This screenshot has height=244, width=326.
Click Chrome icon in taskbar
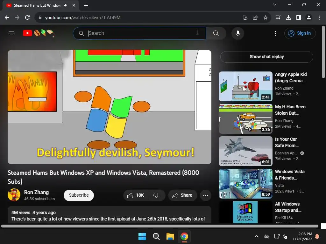pos(184,236)
